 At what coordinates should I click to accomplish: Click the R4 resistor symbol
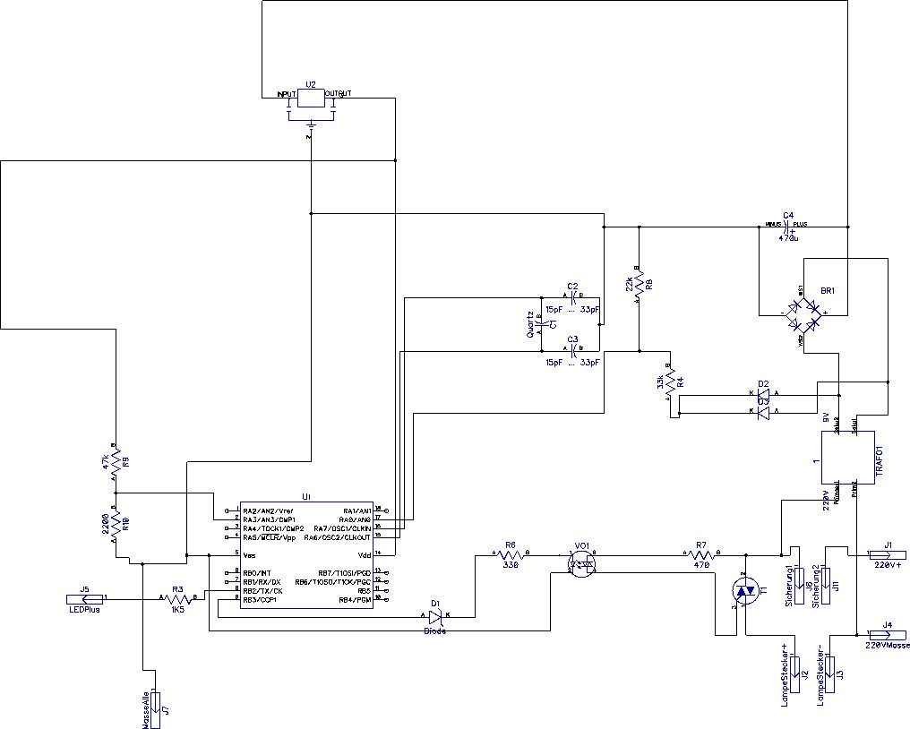(x=670, y=382)
